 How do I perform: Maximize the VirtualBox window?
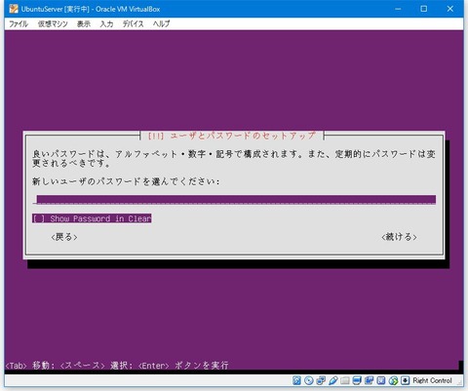tap(424, 9)
